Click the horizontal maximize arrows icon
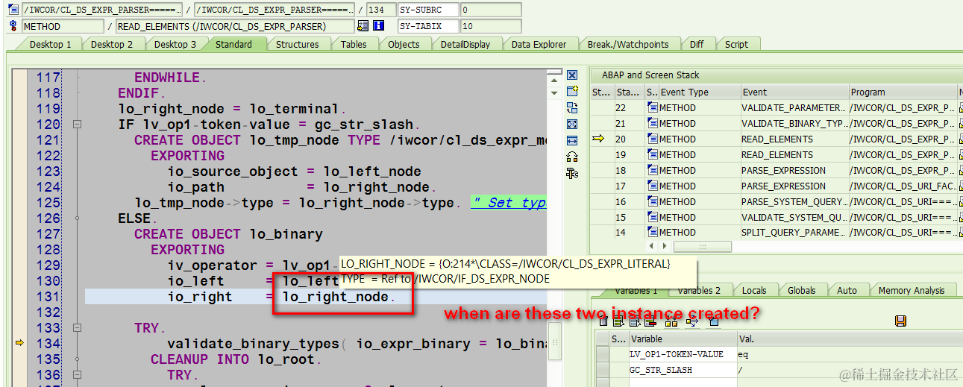963x387 pixels. pos(572,140)
